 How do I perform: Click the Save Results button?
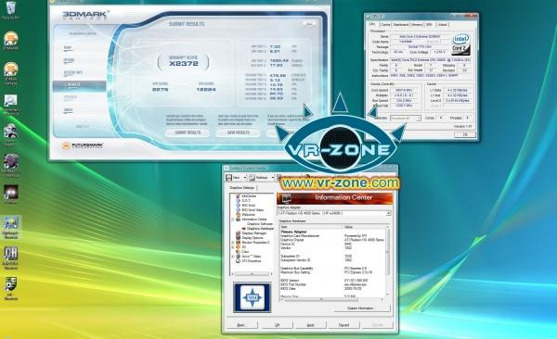pyautogui.click(x=238, y=132)
